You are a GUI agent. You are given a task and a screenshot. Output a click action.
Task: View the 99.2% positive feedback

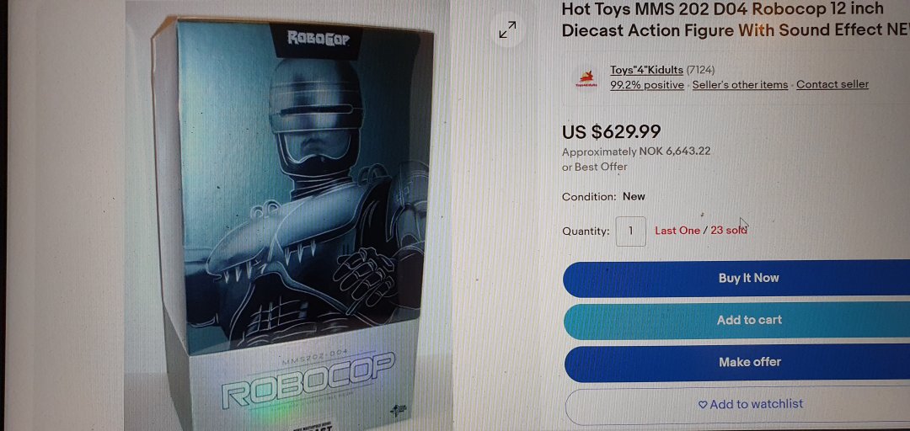click(x=647, y=85)
